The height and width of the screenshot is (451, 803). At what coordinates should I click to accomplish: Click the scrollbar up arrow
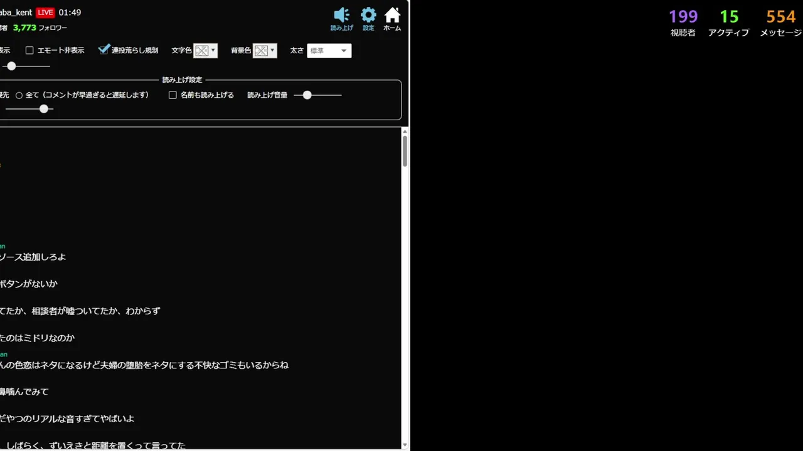coord(405,131)
